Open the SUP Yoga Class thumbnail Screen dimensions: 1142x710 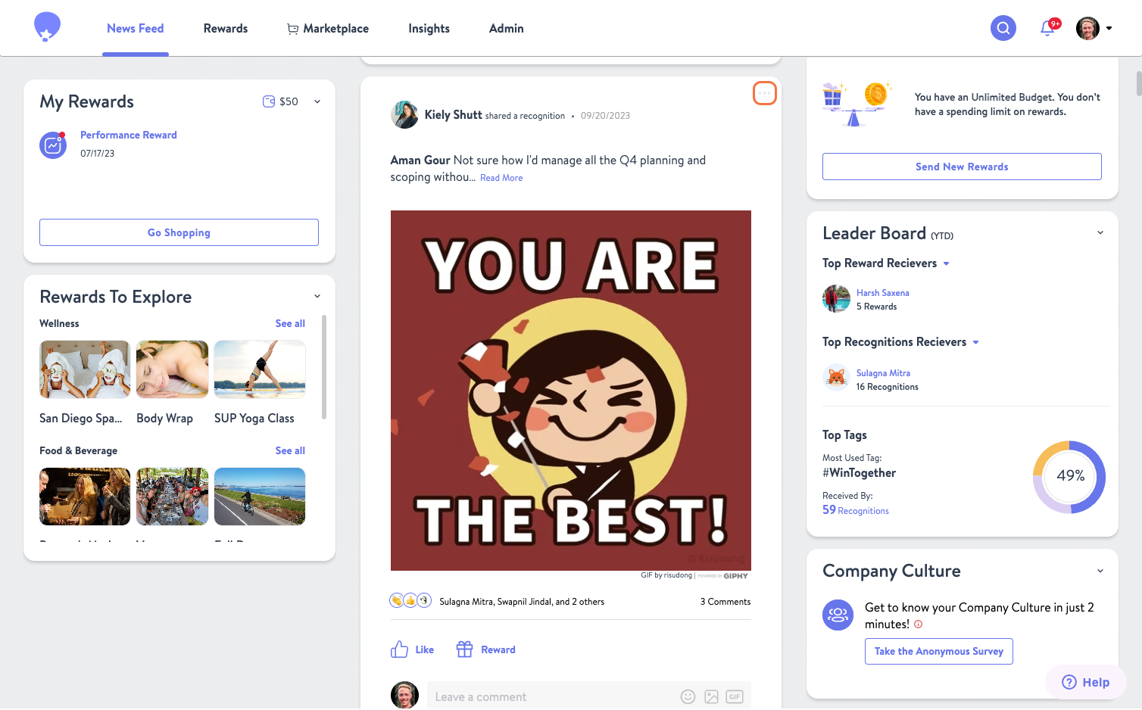pos(260,369)
